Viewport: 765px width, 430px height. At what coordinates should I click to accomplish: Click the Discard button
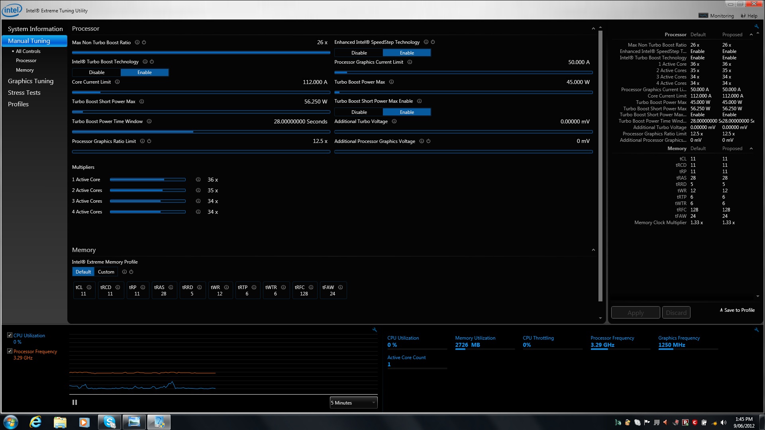tap(676, 313)
